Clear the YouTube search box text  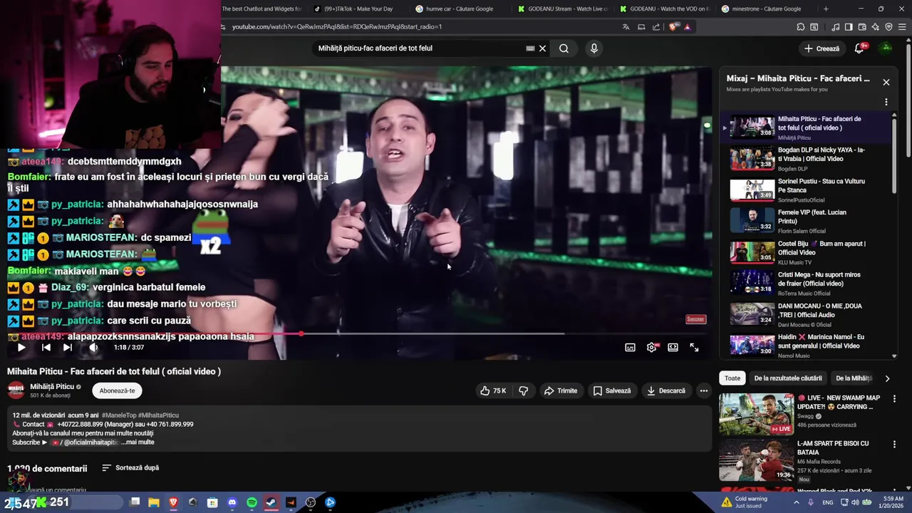542,48
